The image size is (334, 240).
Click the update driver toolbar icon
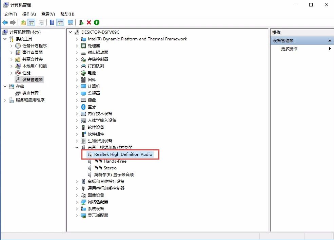[81, 22]
